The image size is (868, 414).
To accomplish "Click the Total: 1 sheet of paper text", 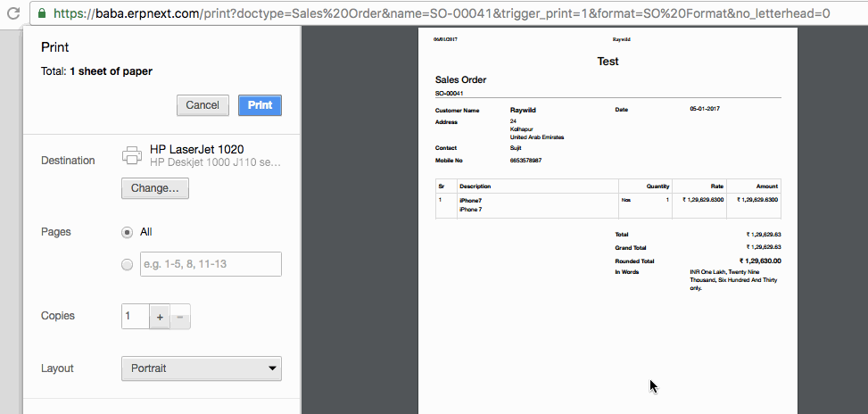I will [96, 71].
